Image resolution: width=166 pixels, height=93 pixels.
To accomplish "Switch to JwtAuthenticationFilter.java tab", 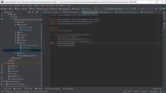I will click(x=127, y=12).
